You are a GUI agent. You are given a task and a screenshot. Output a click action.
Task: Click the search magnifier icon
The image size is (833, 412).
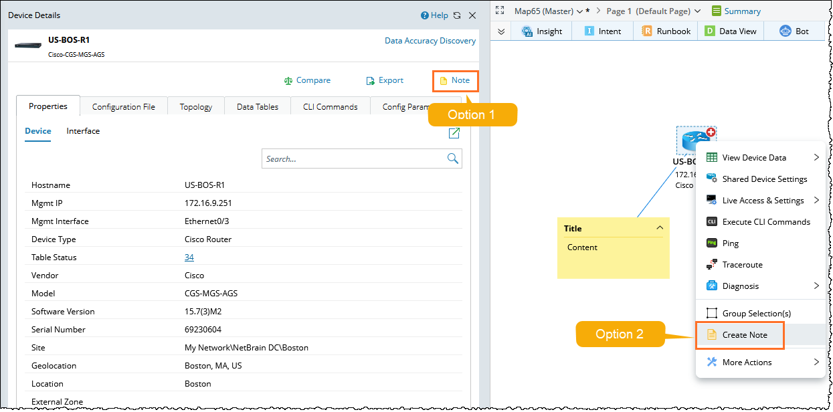coord(453,159)
